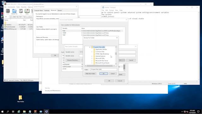Viewport: 202px width, 114px height.
Task: Click OK in System Properties dialog
Action: click(x=55, y=55)
